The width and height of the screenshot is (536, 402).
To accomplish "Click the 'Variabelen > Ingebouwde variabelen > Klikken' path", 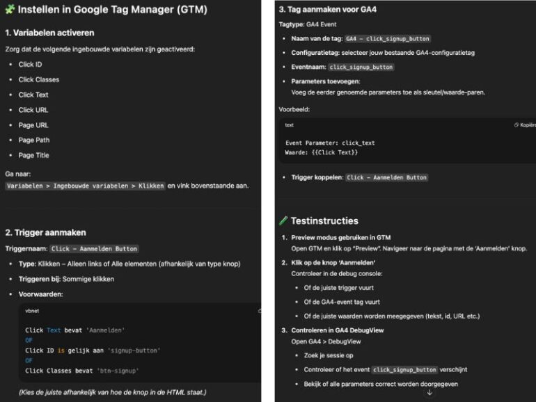I will coord(85,186).
